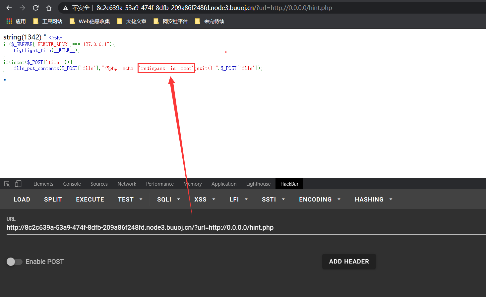
Task: Open the Network tab
Action: tap(127, 184)
